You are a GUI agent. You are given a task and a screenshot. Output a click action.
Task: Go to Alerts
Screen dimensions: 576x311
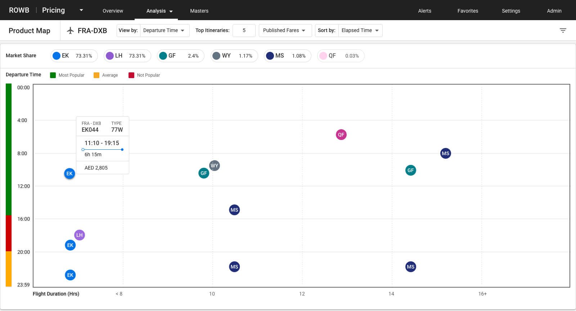pyautogui.click(x=425, y=11)
